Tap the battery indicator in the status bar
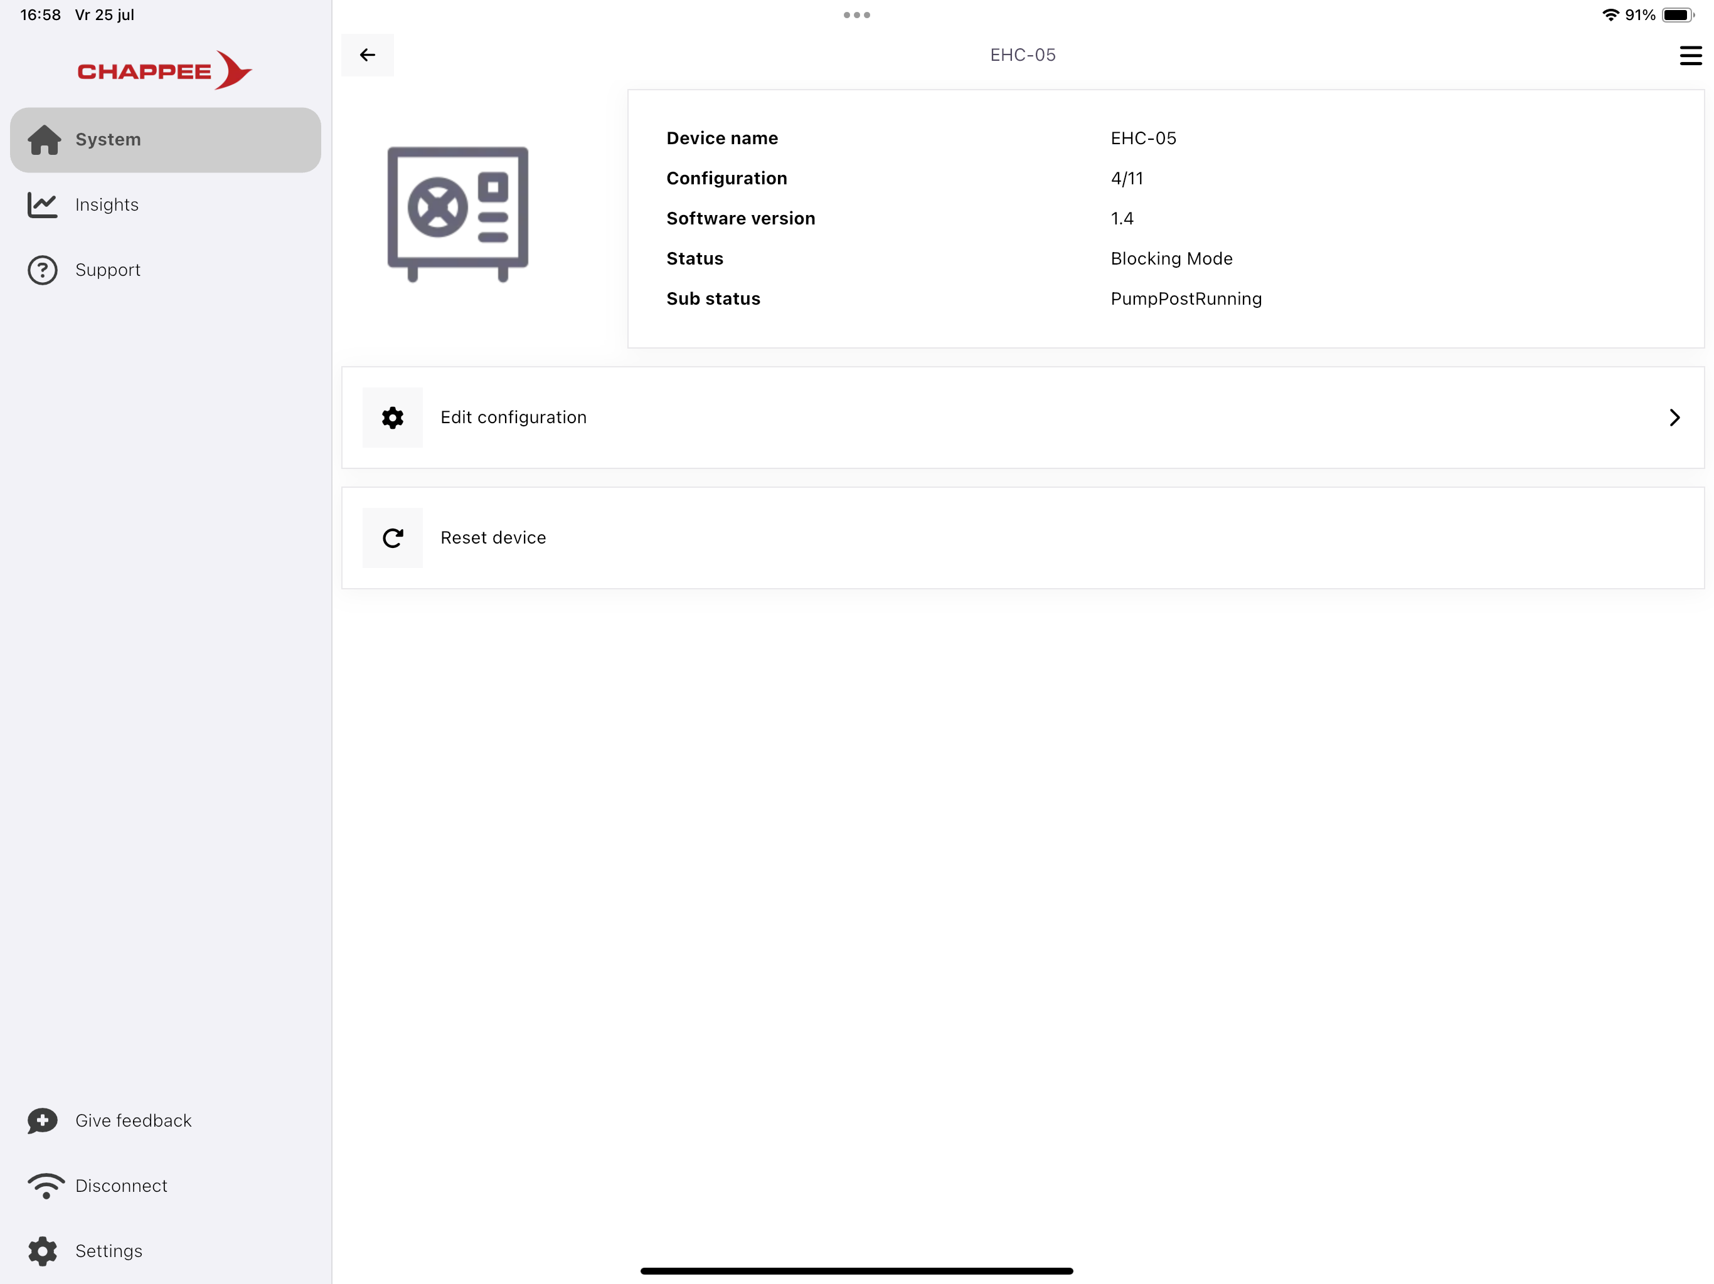Image resolution: width=1714 pixels, height=1284 pixels. point(1678,14)
